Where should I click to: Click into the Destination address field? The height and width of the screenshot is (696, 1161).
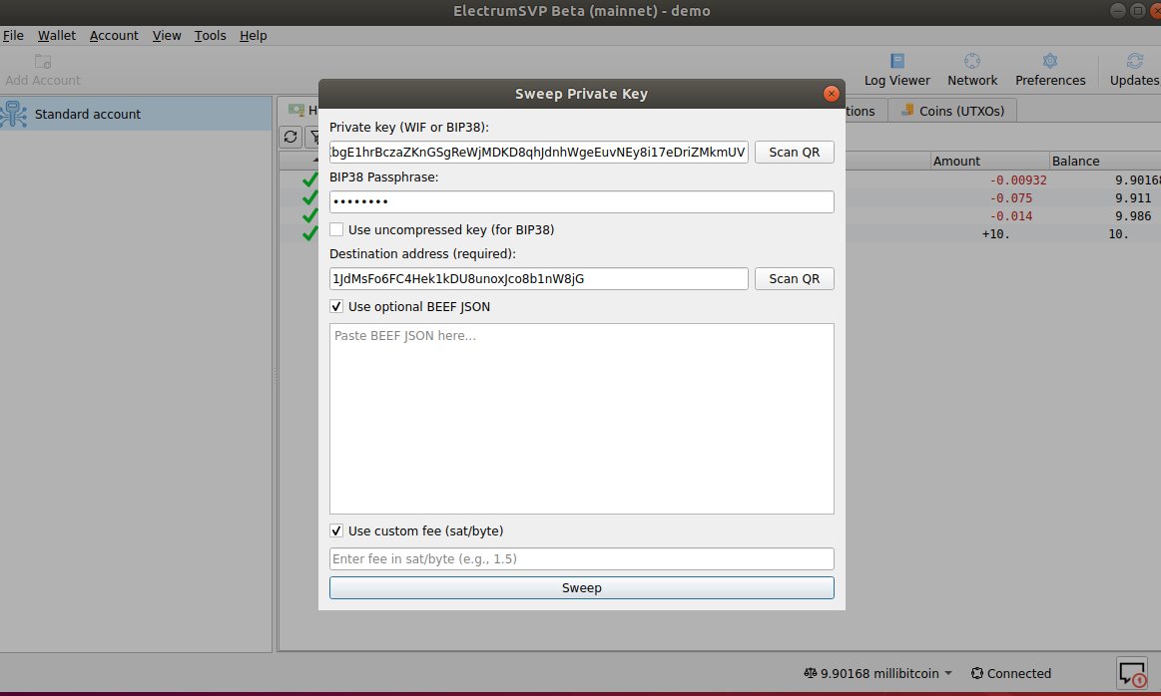coord(538,278)
